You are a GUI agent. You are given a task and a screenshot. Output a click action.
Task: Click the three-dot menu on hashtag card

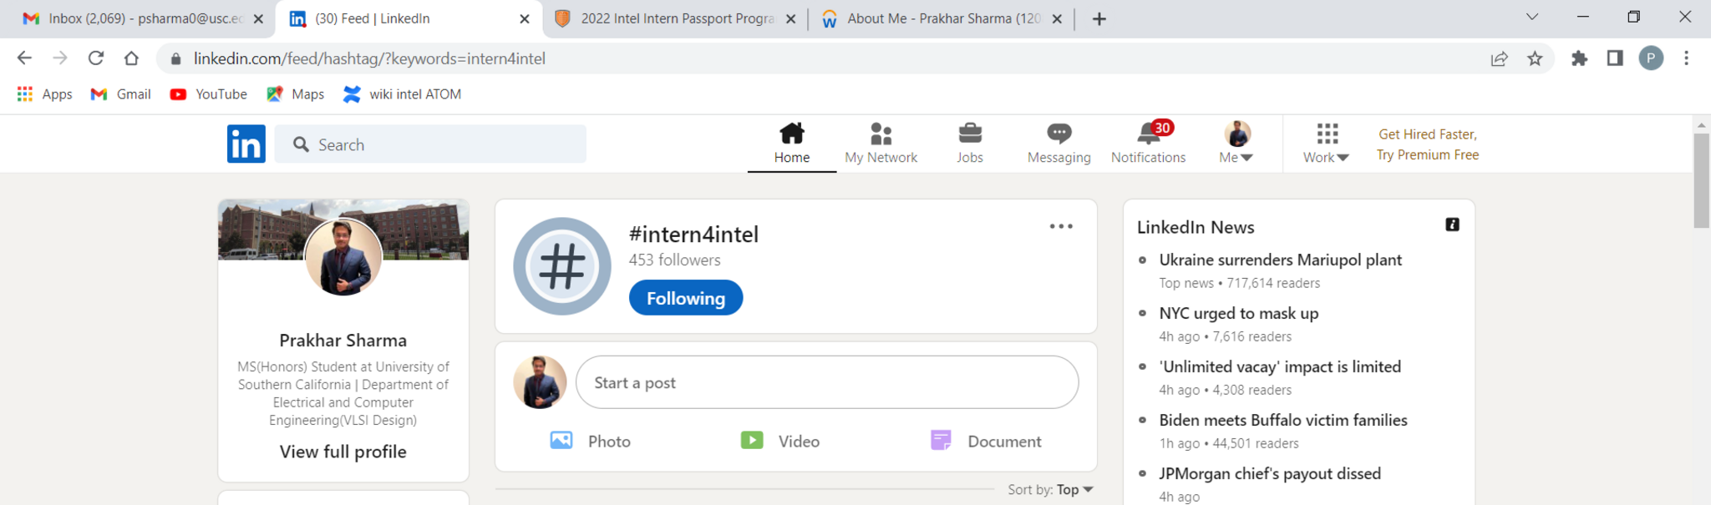pyautogui.click(x=1061, y=226)
